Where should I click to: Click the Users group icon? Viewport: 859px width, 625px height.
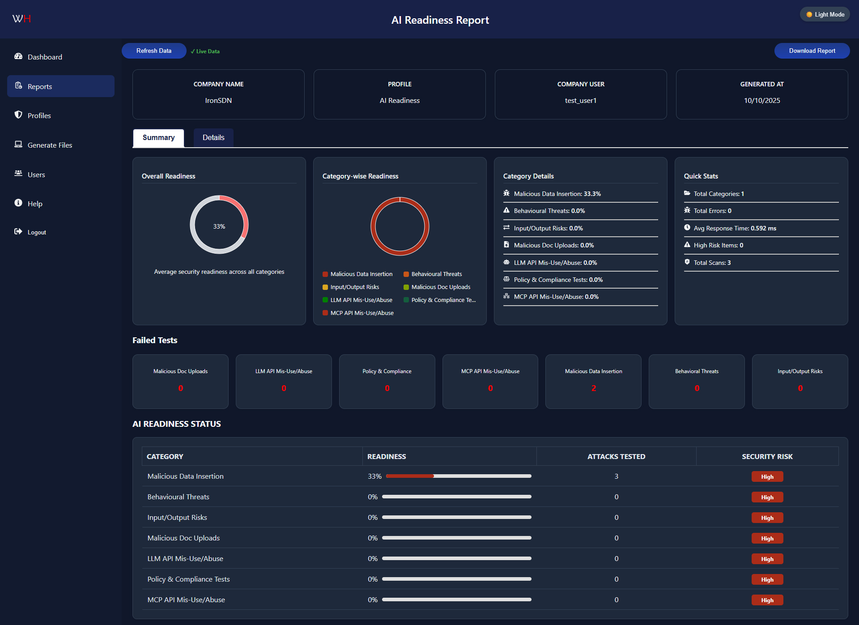[x=18, y=174]
